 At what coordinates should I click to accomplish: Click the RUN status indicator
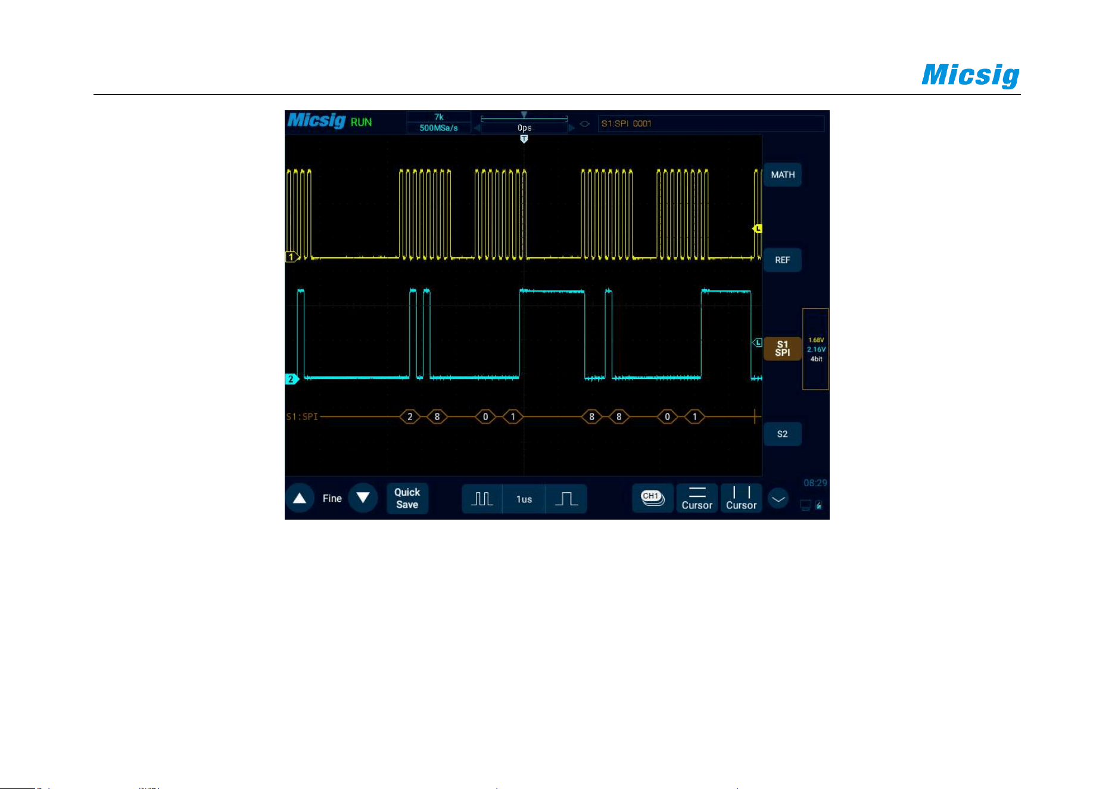pos(361,122)
